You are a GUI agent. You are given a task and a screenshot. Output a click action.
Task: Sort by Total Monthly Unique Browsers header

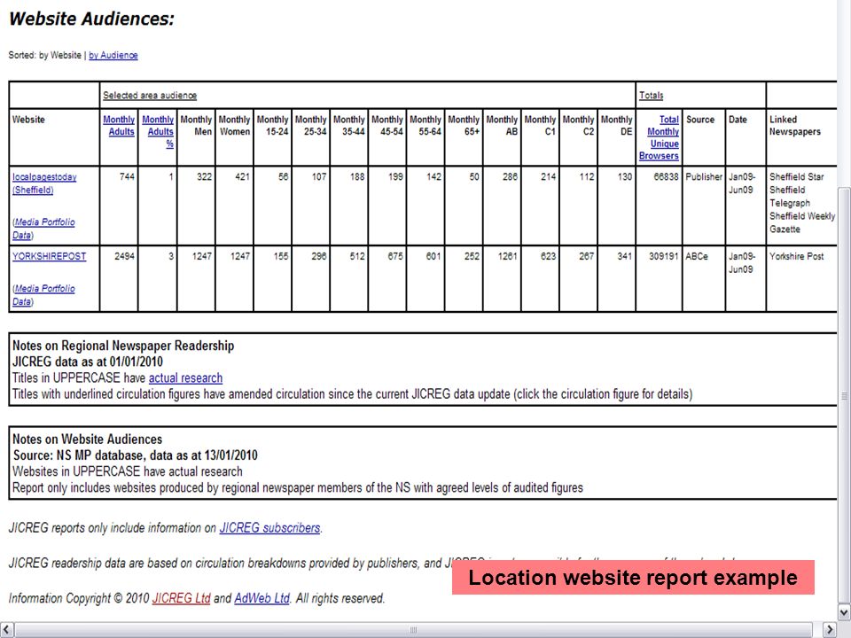pyautogui.click(x=659, y=137)
